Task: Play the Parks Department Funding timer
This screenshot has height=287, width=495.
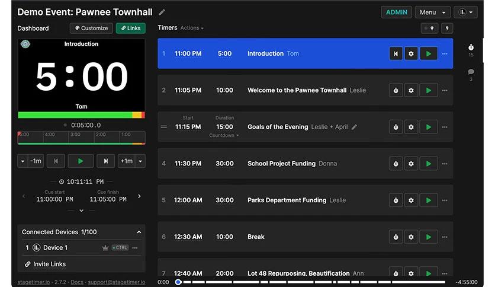Action: [429, 200]
